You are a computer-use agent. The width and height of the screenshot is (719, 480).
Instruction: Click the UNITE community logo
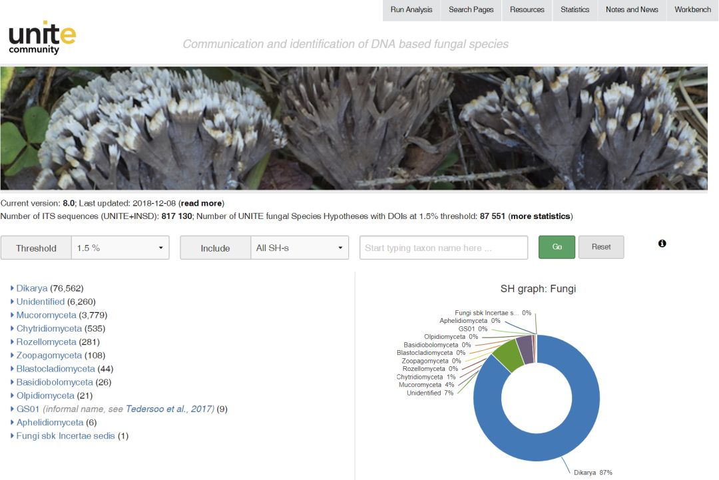coord(42,37)
